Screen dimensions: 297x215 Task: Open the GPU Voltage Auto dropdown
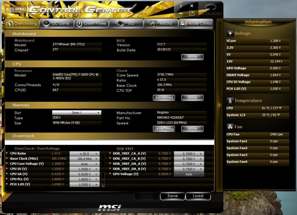(x=189, y=174)
